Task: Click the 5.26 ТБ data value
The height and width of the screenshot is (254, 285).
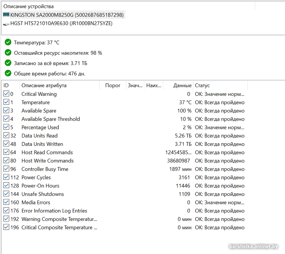Action: pyautogui.click(x=183, y=136)
